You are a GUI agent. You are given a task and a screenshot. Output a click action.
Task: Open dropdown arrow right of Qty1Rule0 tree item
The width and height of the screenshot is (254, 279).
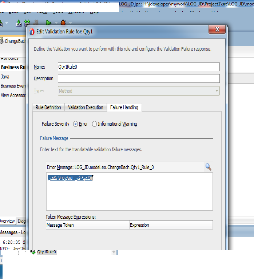(114, 252)
